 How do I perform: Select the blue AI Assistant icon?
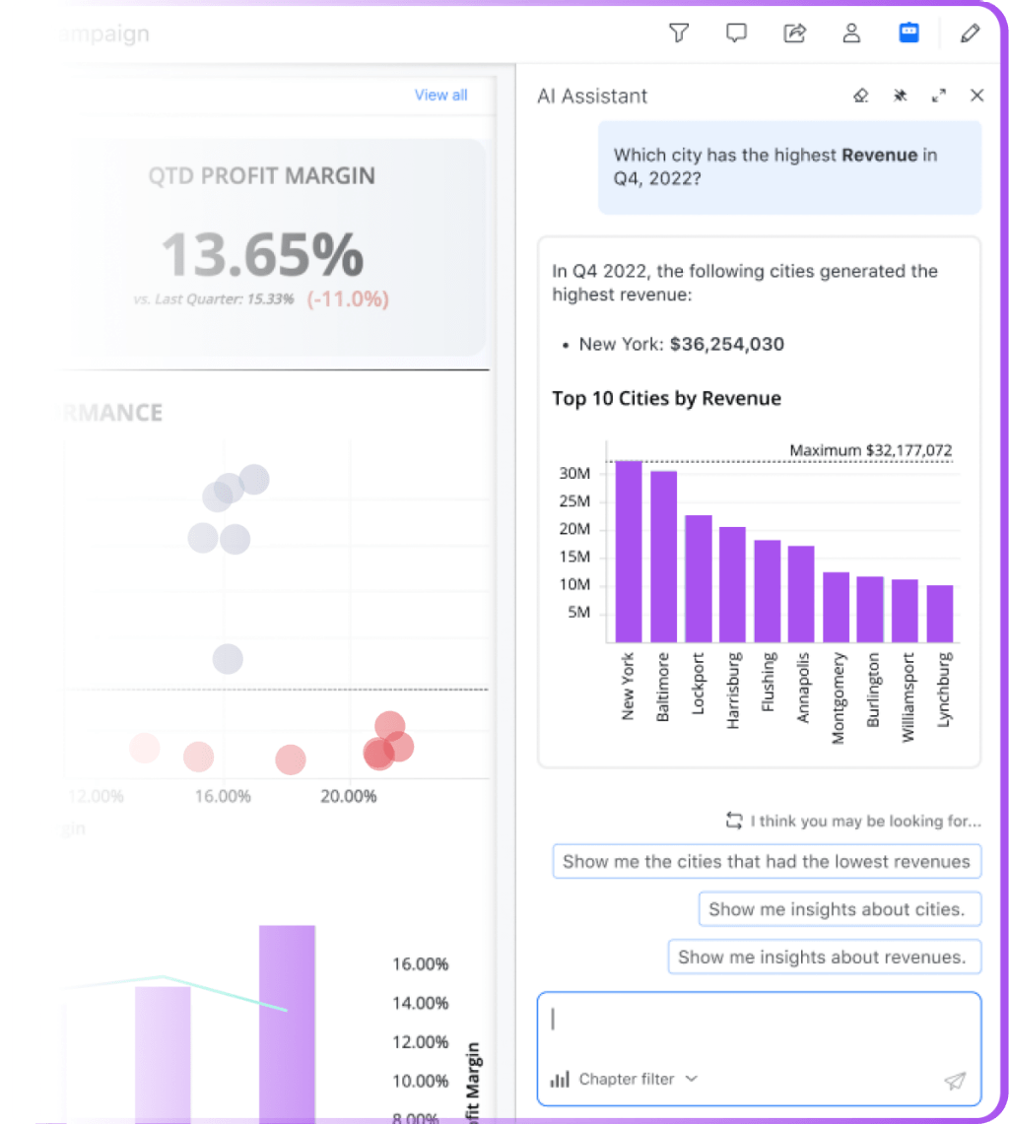[908, 33]
